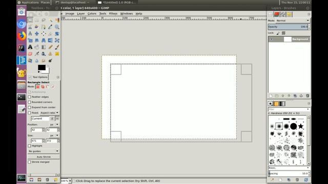This screenshot has height=184, width=328.
Task: Create a new layer button
Action: [x=271, y=96]
